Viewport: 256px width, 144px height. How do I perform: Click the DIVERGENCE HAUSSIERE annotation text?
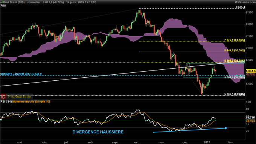[x=98, y=132]
